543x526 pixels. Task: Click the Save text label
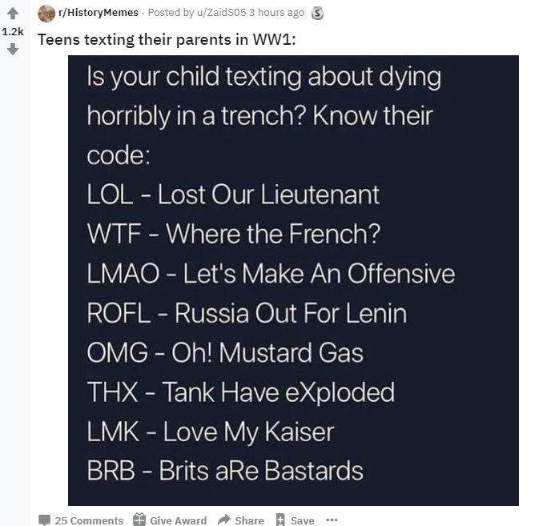[x=302, y=520]
